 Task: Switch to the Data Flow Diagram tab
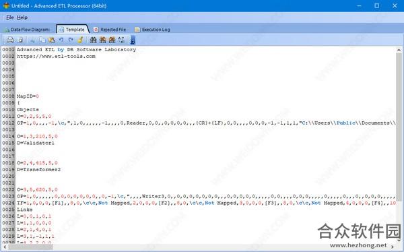tap(27, 30)
